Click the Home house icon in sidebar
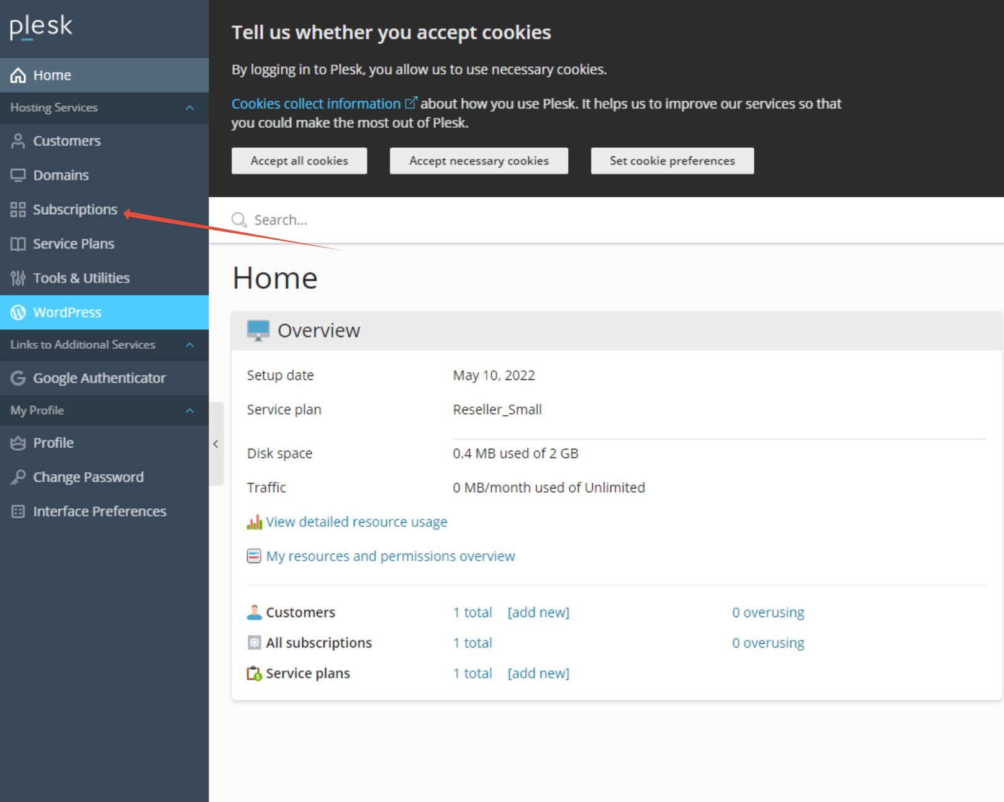 click(x=18, y=75)
